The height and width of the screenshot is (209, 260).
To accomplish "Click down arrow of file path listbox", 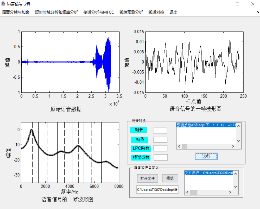I will (x=236, y=187).
